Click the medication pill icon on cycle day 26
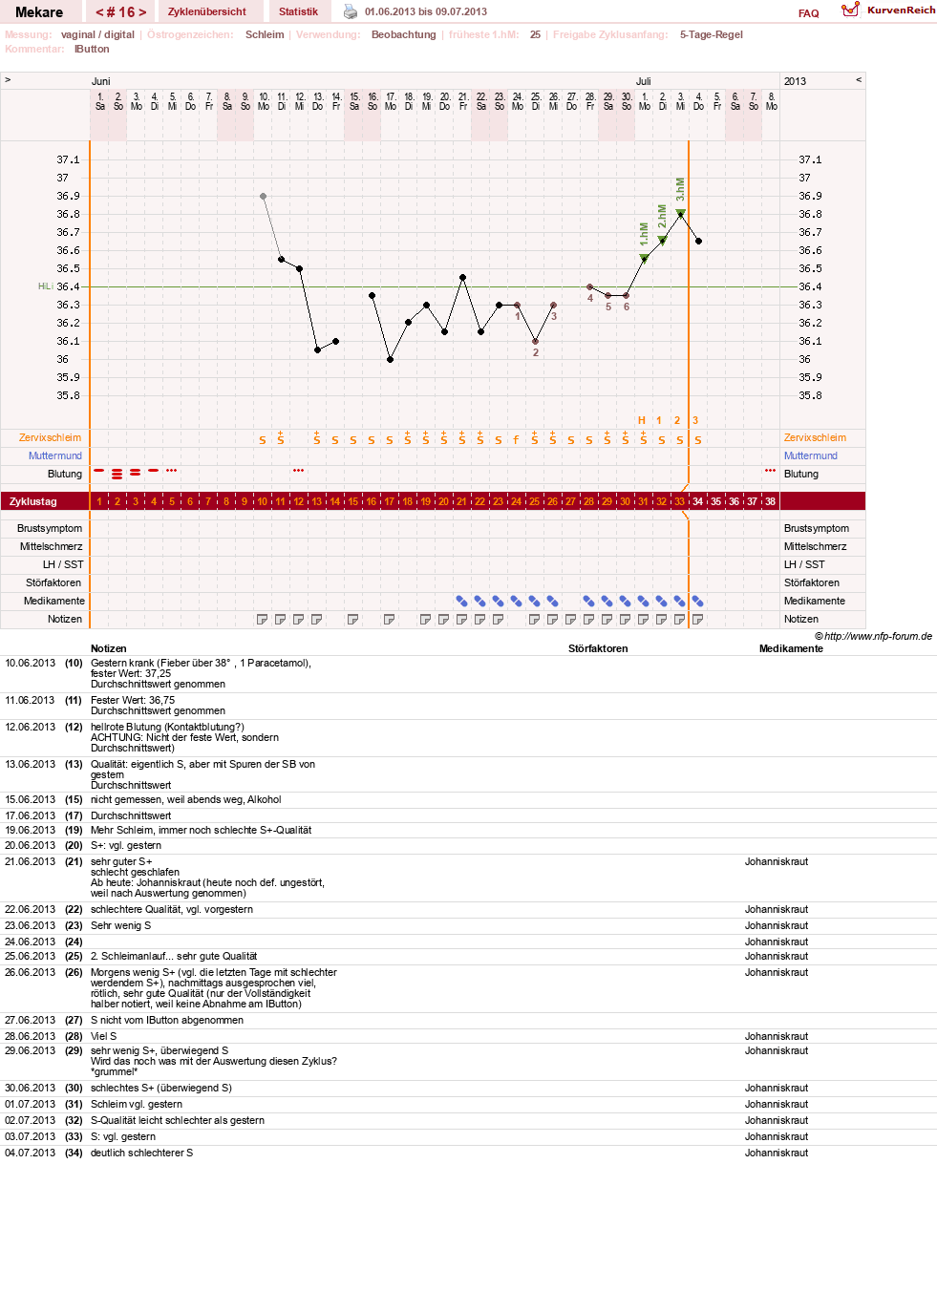Screen dimensions: 937x1291 (x=553, y=602)
